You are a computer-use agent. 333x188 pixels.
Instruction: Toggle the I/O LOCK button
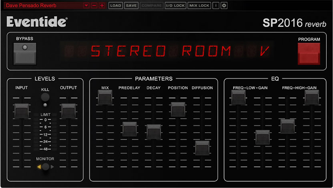175,5
